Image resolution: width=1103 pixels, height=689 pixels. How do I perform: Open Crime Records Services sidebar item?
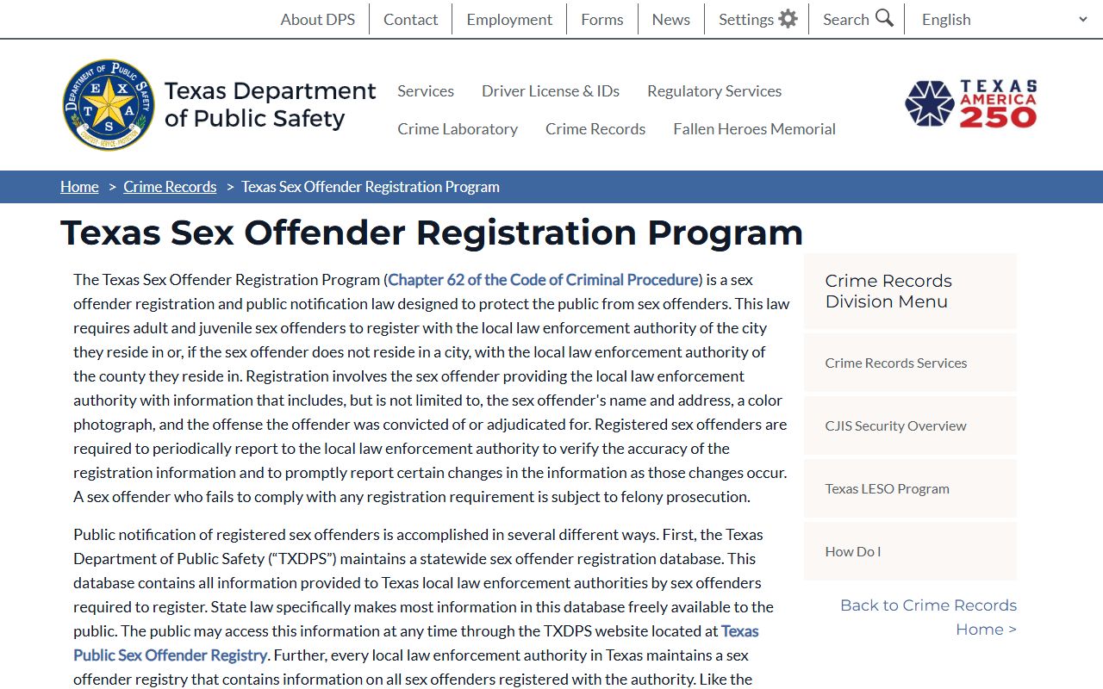(x=910, y=363)
